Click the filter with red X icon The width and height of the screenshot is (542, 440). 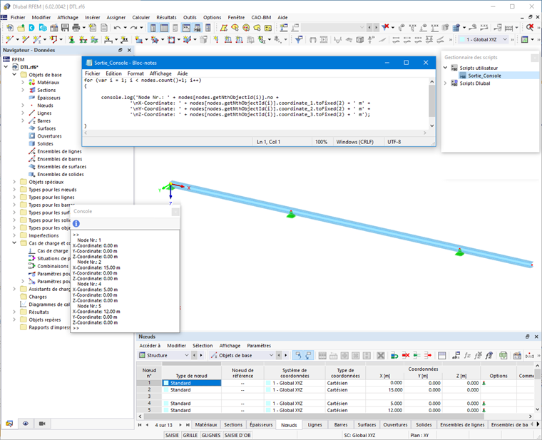pyautogui.click(x=385, y=28)
